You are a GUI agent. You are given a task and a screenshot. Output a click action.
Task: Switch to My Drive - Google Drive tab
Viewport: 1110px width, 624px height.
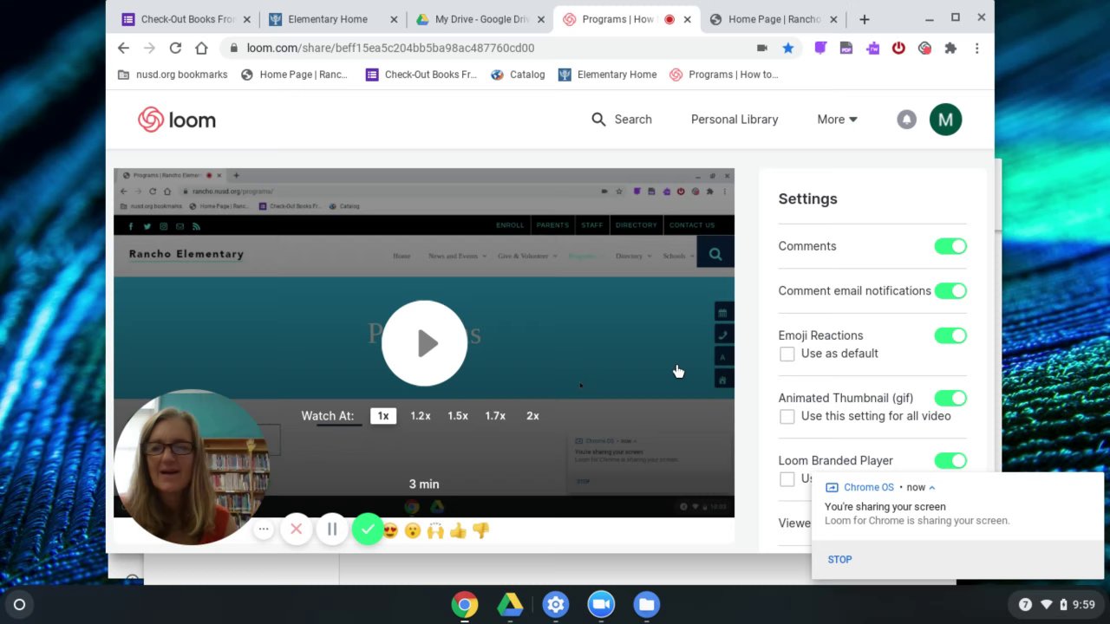[x=480, y=19]
